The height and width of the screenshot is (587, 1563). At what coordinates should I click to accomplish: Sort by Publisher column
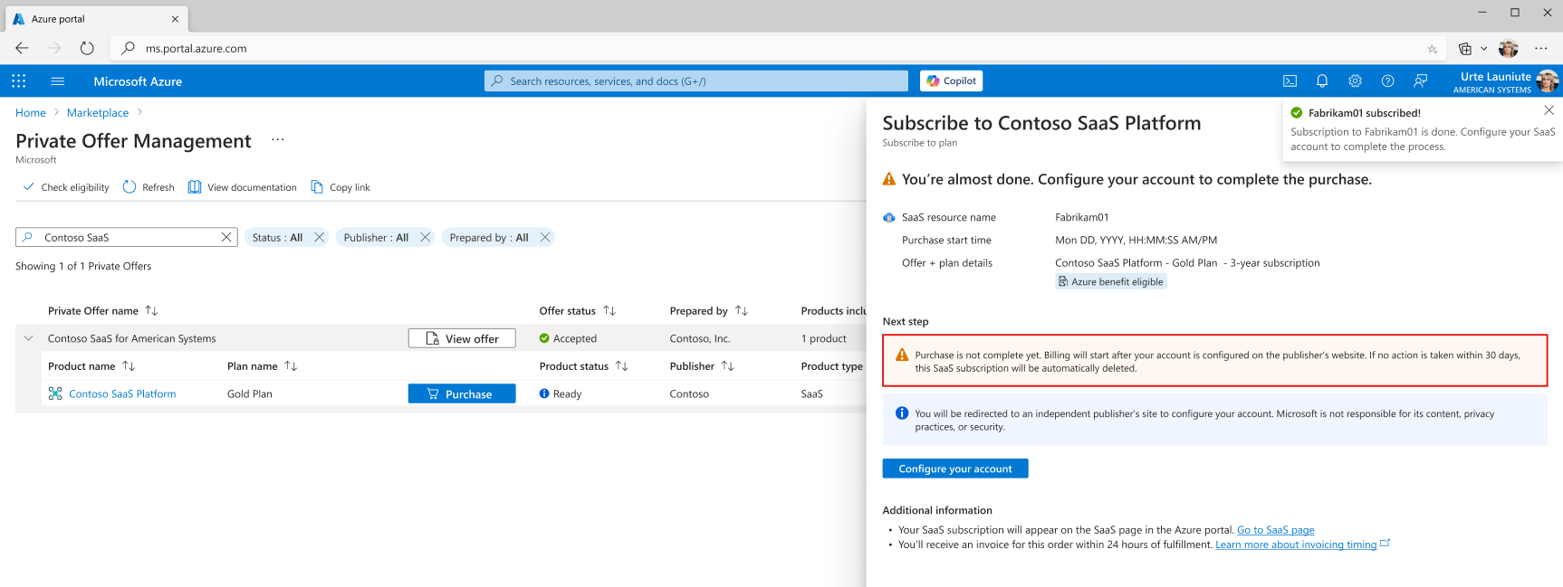(727, 365)
